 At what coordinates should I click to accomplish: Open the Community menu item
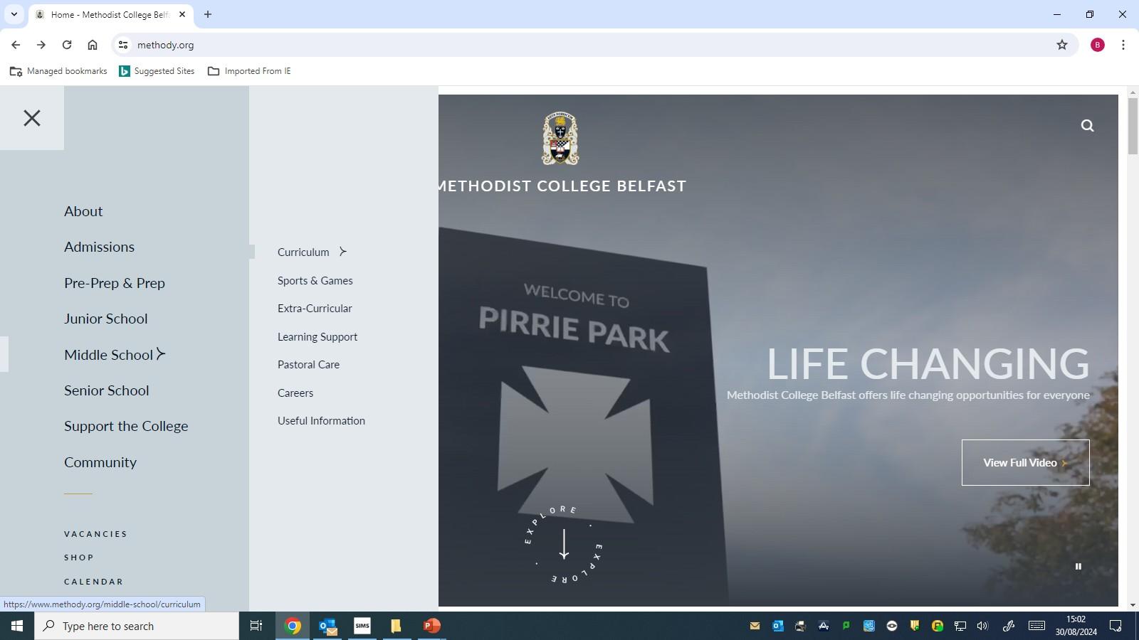[100, 462]
